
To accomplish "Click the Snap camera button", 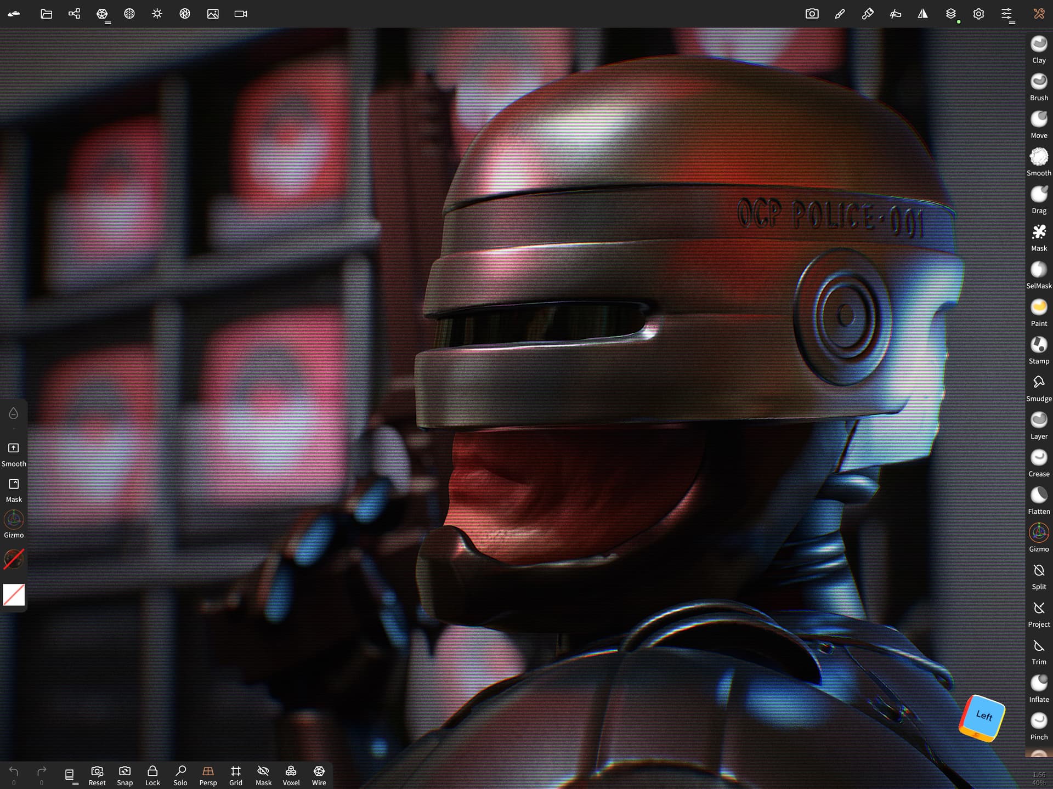I will (x=125, y=775).
